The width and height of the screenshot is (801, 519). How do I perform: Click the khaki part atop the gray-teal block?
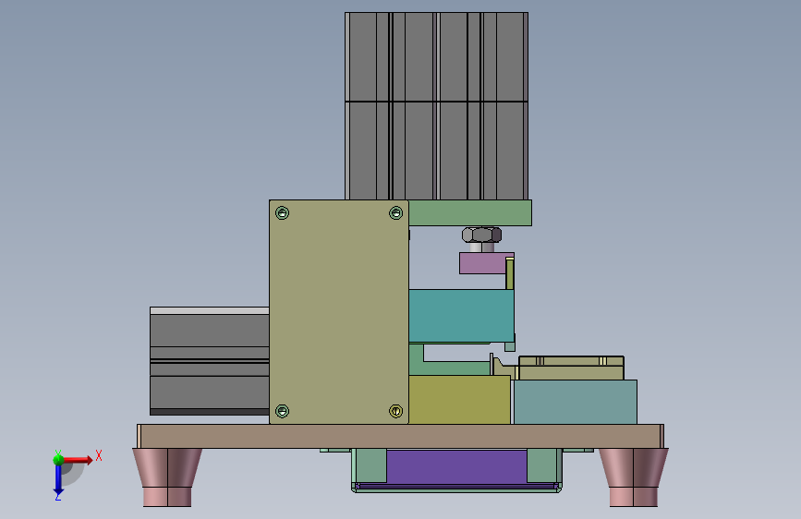pyautogui.click(x=571, y=368)
